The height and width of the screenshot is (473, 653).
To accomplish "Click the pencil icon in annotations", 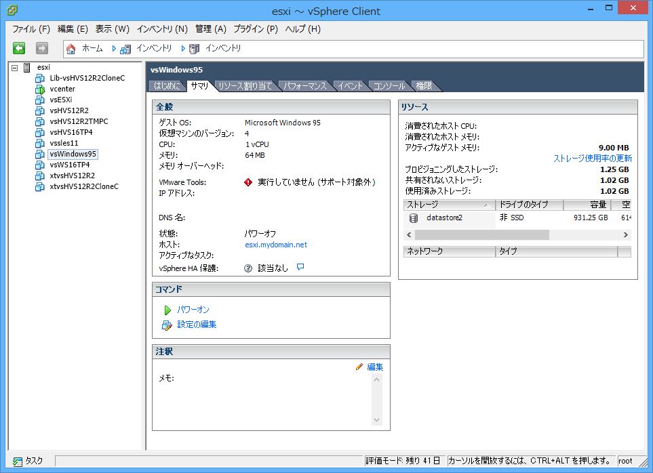I will pos(359,367).
